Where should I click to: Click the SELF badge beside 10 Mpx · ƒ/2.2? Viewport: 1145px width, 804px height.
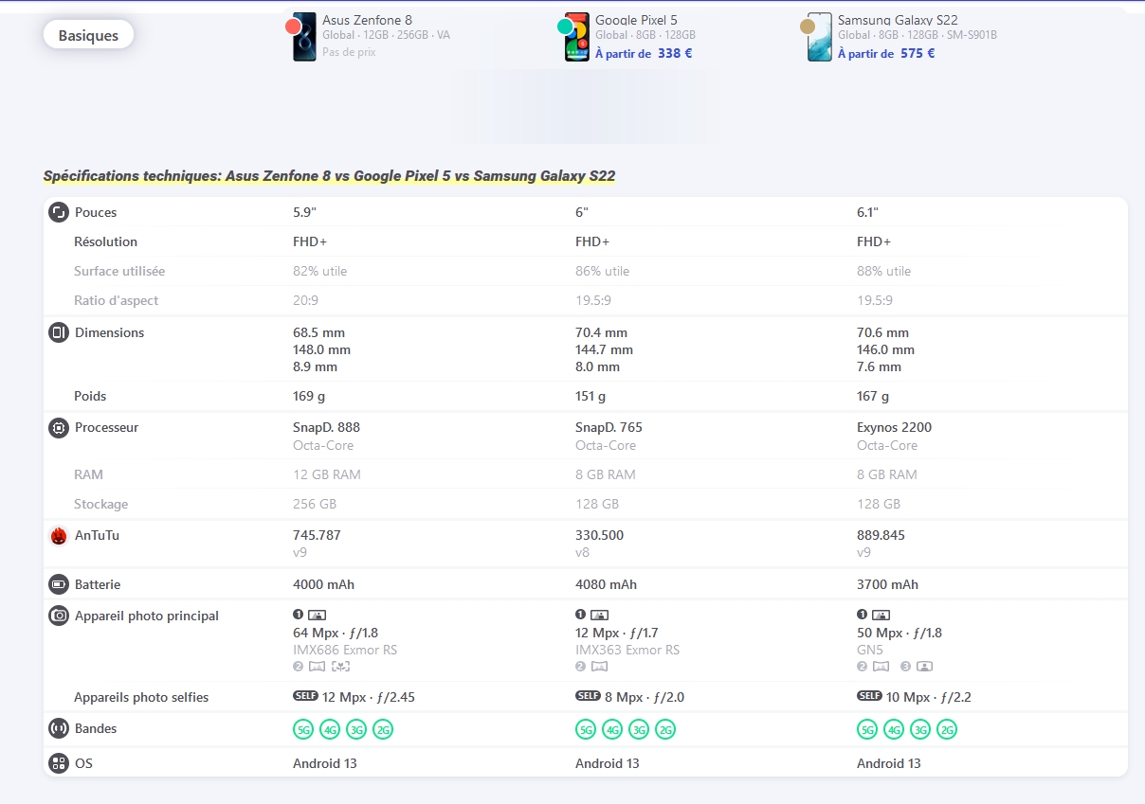(869, 696)
